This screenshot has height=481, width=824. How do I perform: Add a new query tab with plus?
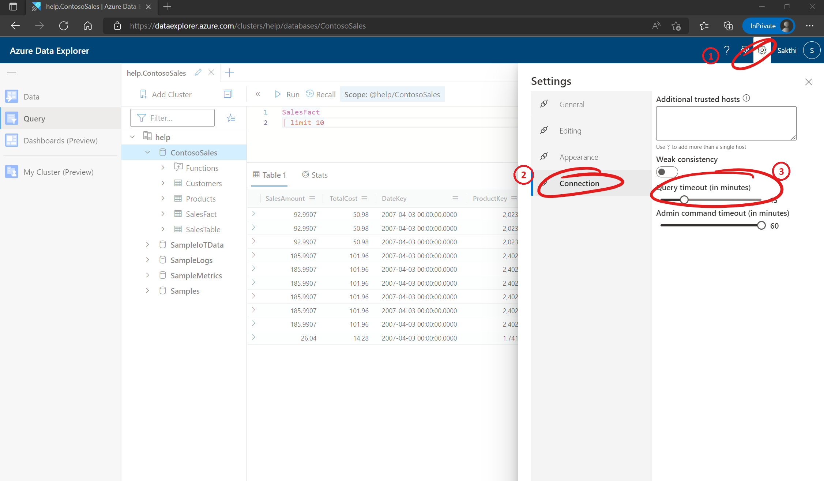pos(229,73)
